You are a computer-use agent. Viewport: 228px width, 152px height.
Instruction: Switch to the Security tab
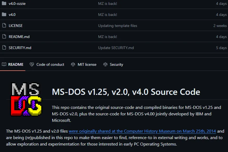coord(113,64)
